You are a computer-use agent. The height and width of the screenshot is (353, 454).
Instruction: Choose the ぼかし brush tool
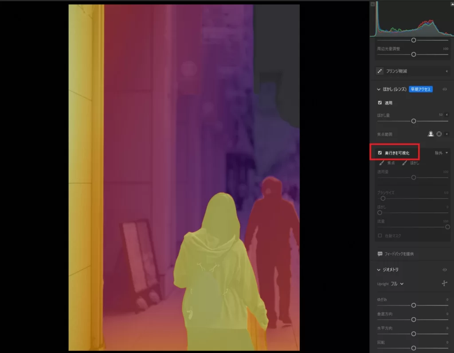tap(405, 163)
